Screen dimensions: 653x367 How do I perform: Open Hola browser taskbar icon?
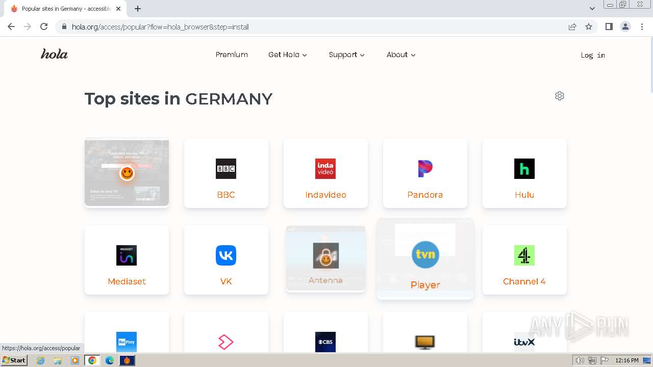click(x=127, y=360)
